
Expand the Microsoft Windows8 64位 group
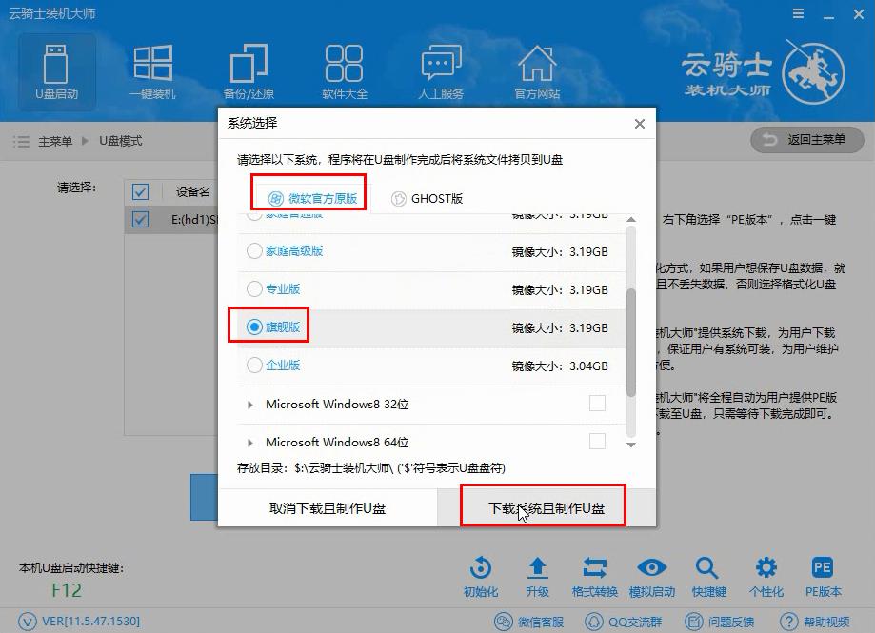coord(250,443)
